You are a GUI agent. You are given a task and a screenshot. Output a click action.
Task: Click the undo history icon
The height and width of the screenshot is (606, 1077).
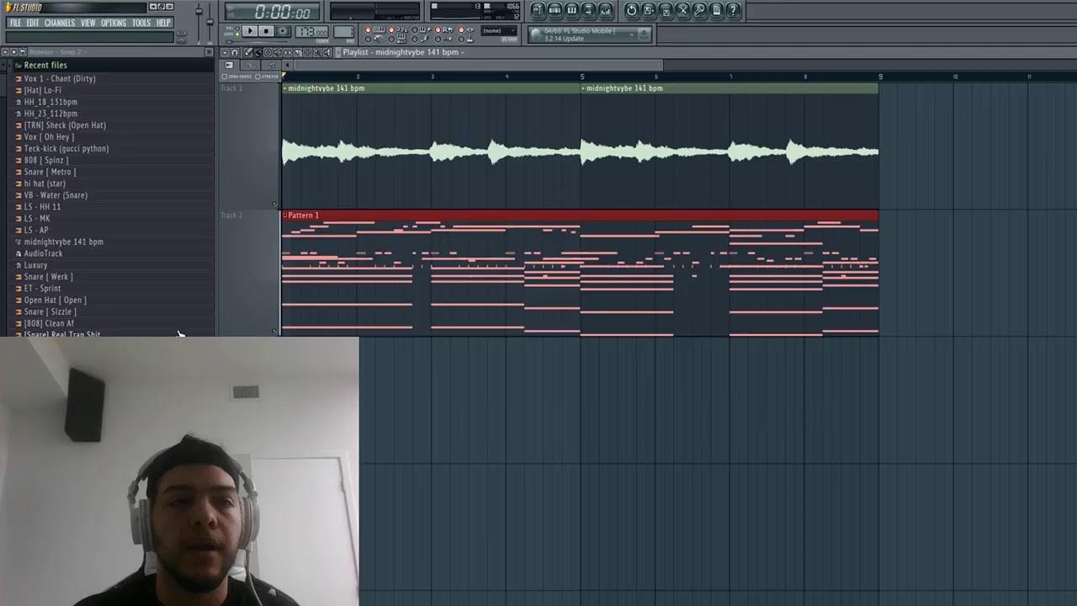pos(632,10)
